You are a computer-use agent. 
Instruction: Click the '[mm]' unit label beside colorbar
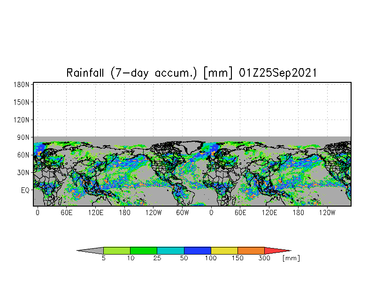click(291, 258)
